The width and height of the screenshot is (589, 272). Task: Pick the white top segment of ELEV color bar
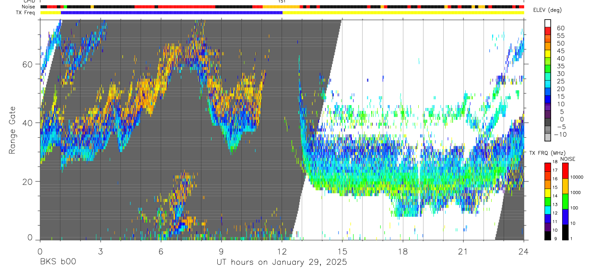[548, 23]
